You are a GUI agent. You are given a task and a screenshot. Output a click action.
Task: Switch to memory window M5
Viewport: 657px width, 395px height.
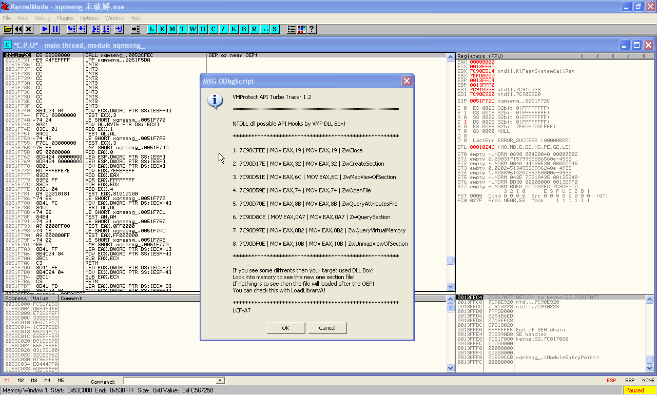click(61, 381)
